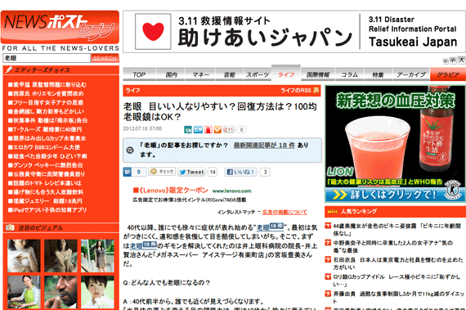Open editor's choice iPadでアツい子供の知育アプリ

[x=47, y=210]
